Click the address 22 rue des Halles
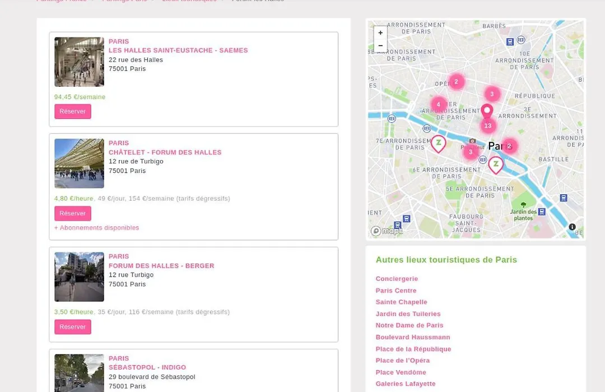The image size is (605, 392). 136,60
